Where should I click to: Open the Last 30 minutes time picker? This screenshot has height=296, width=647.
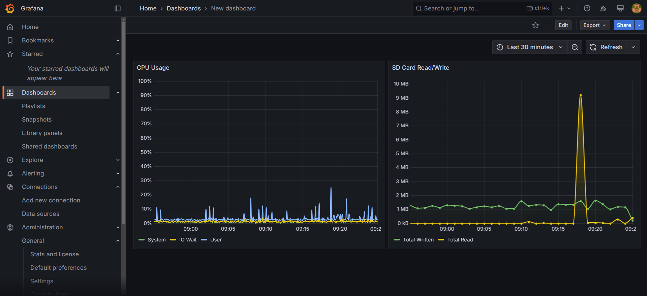tap(530, 47)
